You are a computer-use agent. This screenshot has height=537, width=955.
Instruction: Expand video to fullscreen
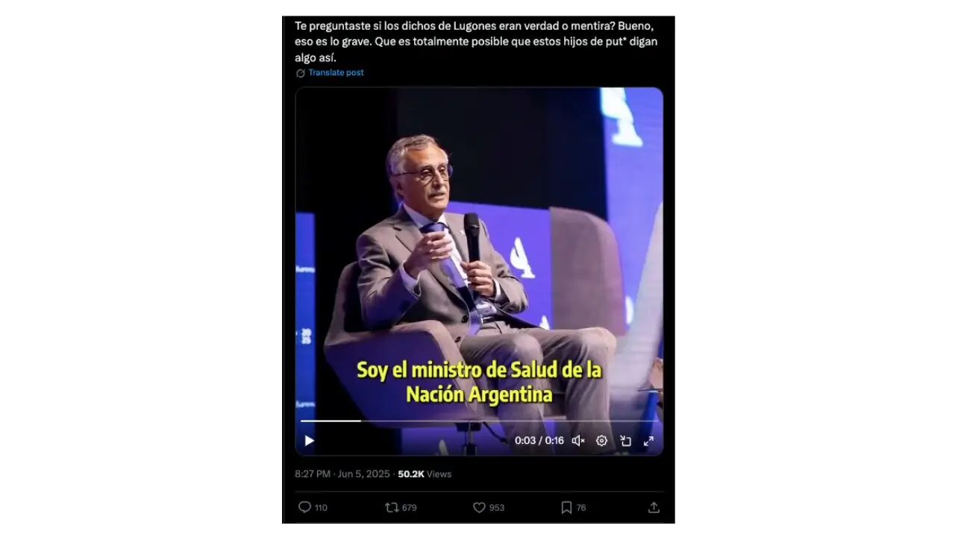click(x=648, y=441)
